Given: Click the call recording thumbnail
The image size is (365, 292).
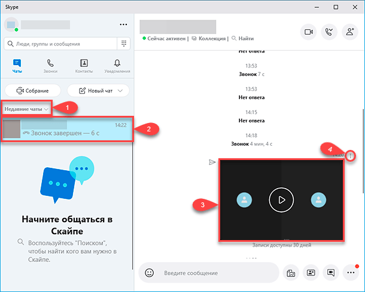Looking at the screenshot, I should click(282, 200).
